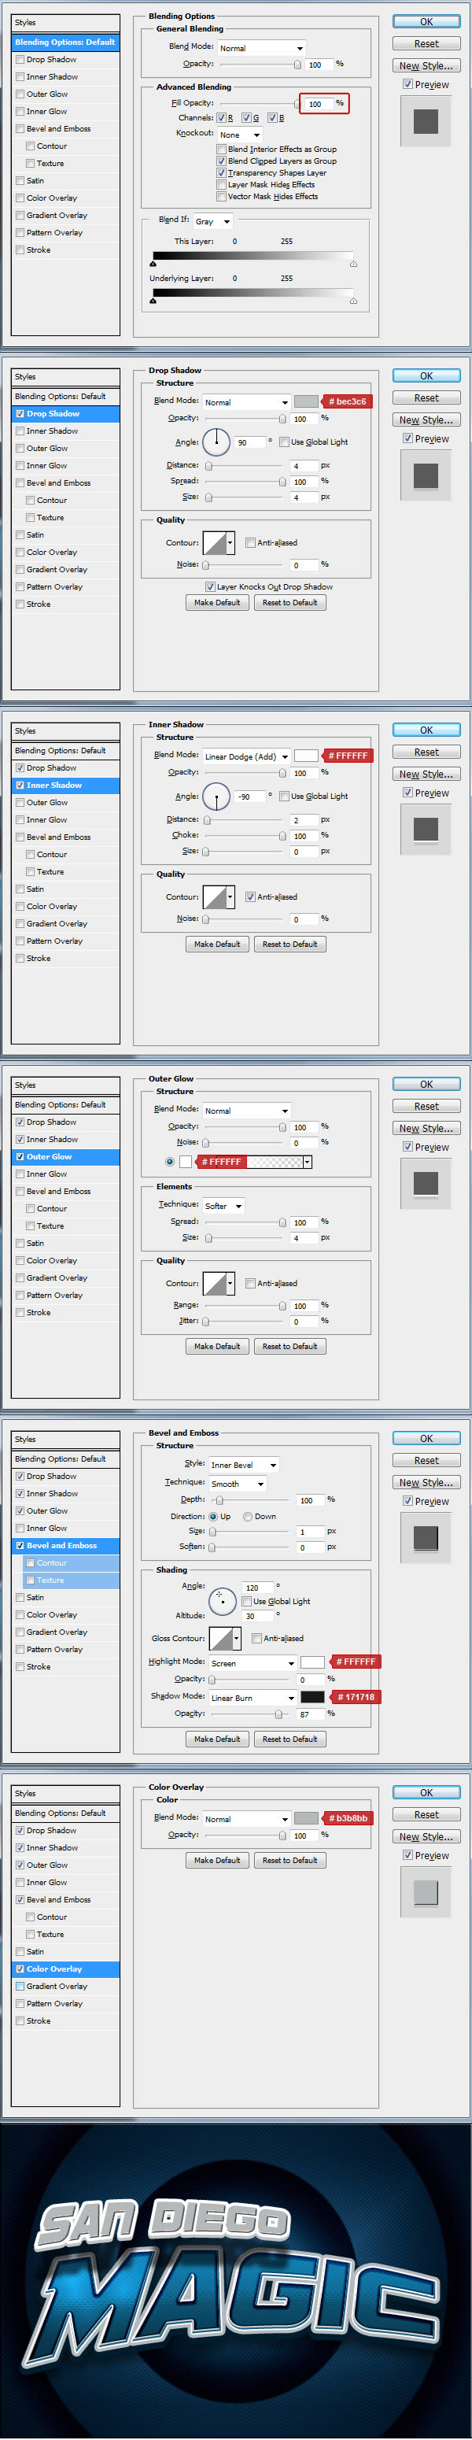The height and width of the screenshot is (2440, 472).
Task: Open Outer Glow Technique dropdown showing Softer
Action: pos(224,1206)
